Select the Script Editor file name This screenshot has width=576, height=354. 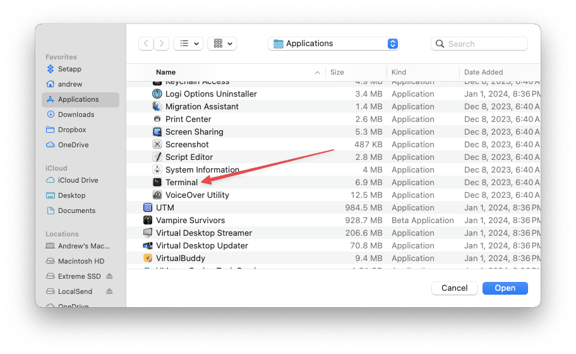189,157
